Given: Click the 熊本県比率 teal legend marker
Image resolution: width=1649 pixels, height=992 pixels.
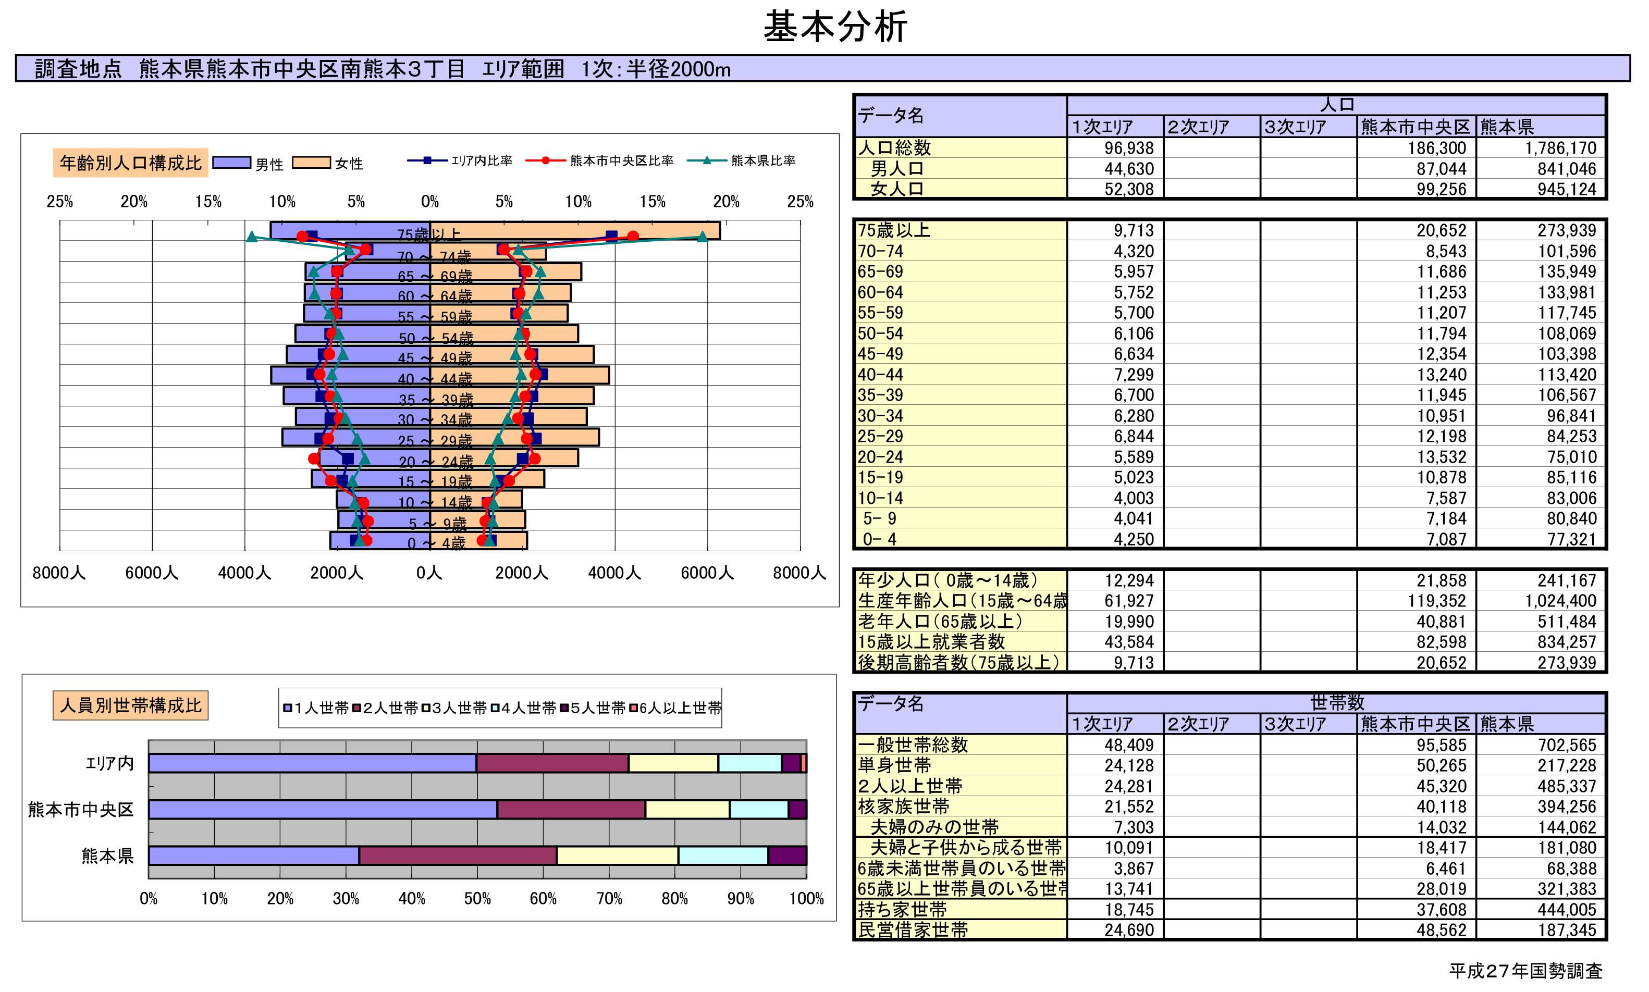Looking at the screenshot, I should 707,160.
